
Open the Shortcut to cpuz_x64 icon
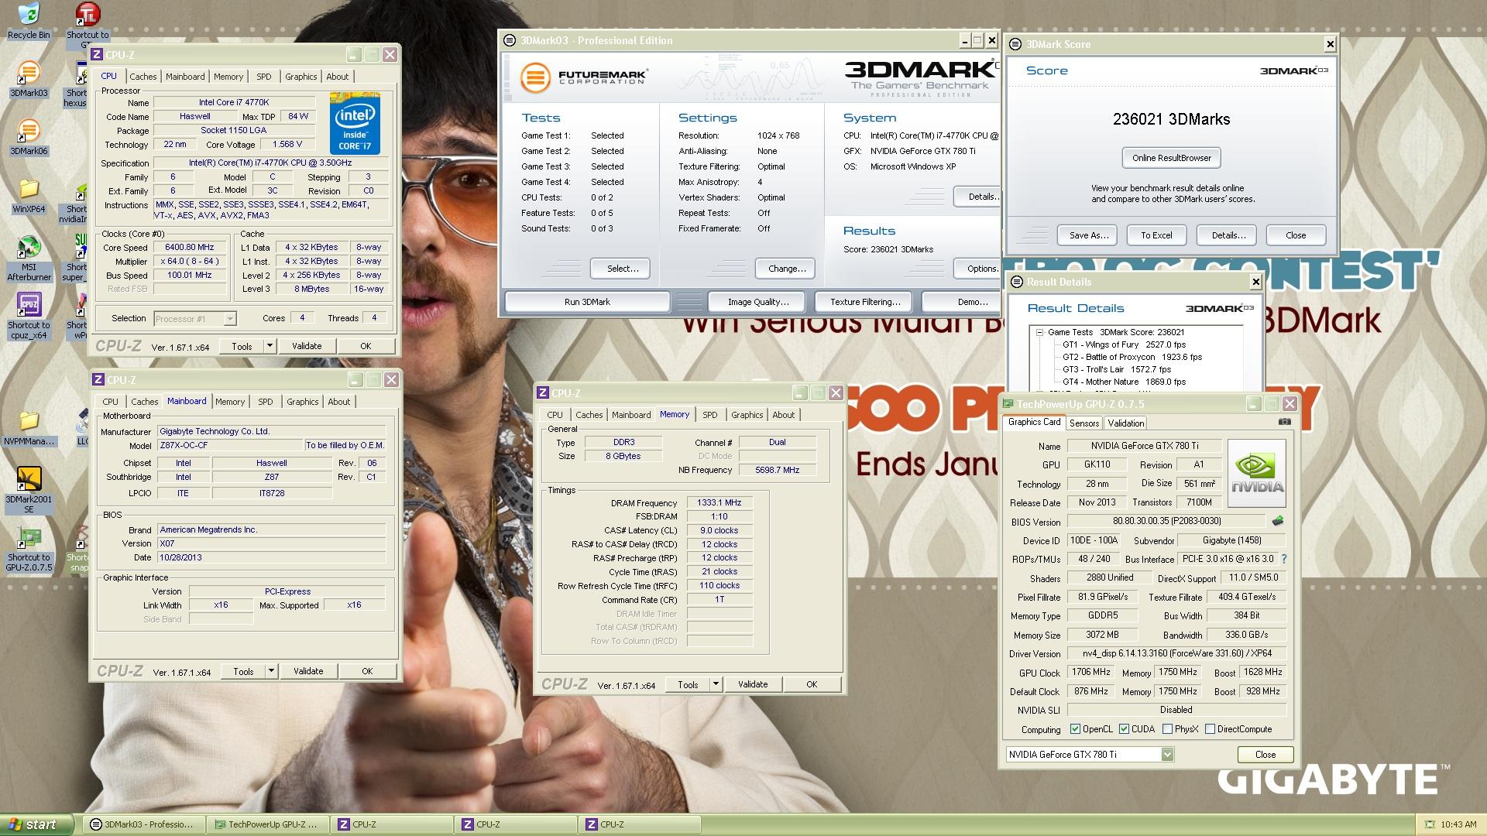(29, 317)
